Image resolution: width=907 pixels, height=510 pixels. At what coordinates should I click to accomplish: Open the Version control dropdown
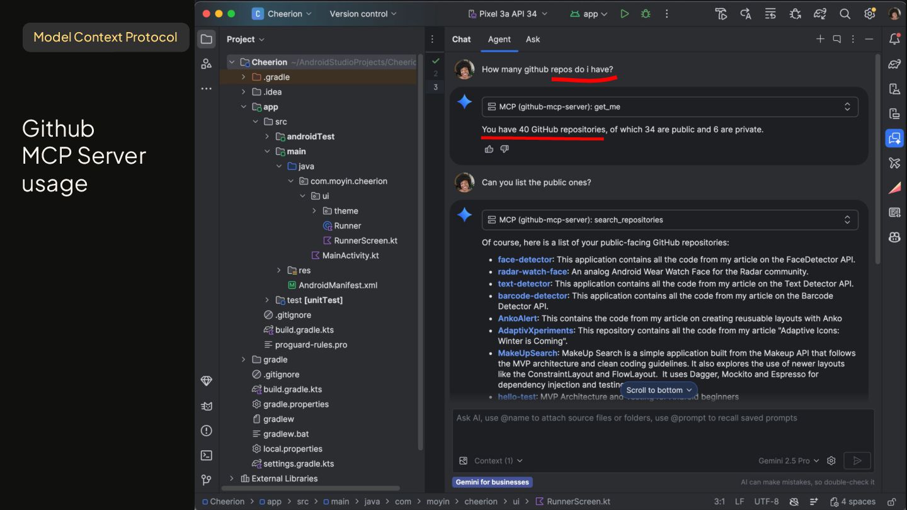point(363,14)
